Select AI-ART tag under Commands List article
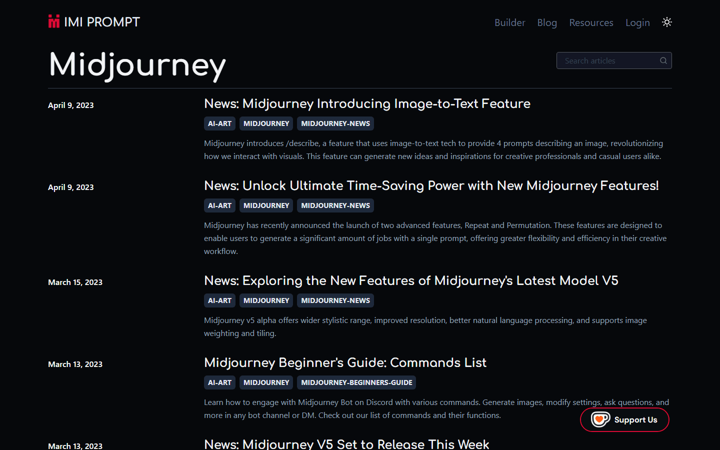The width and height of the screenshot is (720, 450). click(x=219, y=382)
